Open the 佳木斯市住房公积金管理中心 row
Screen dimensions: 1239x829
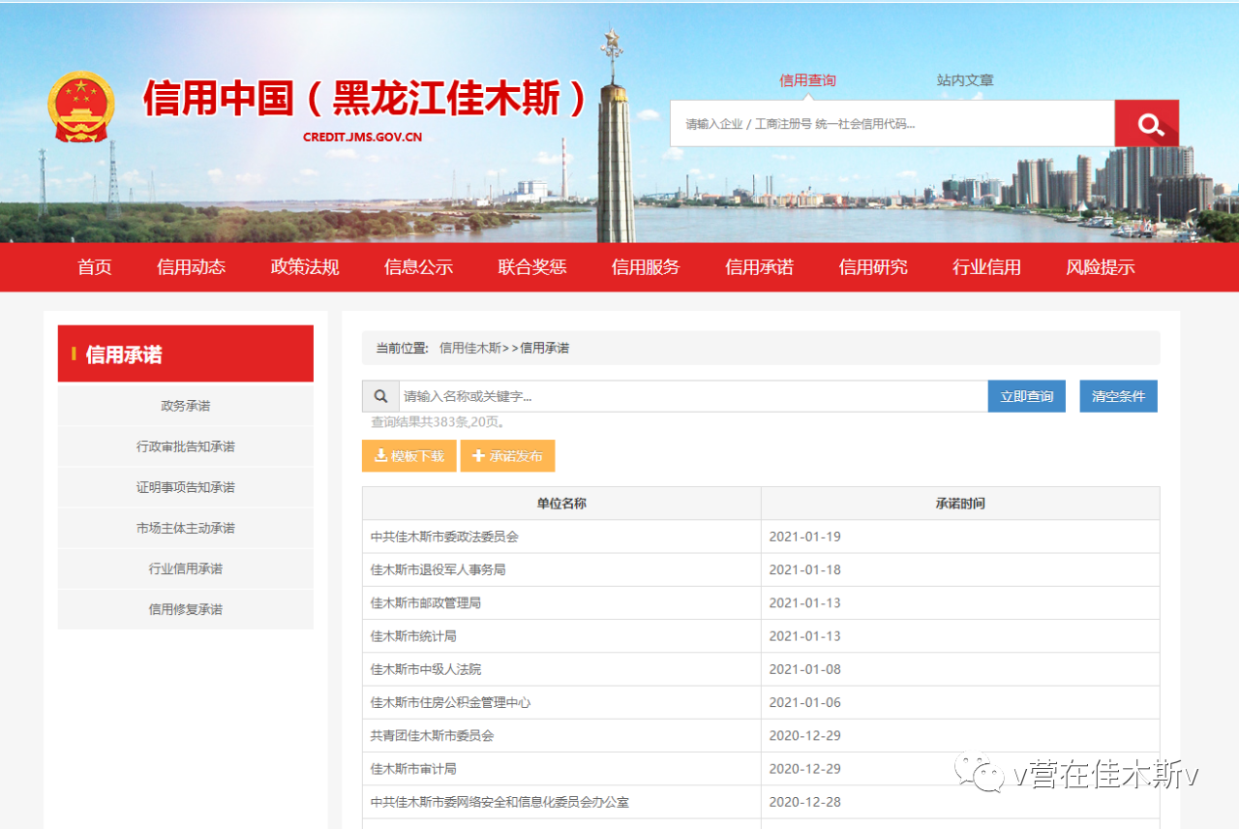click(x=761, y=702)
